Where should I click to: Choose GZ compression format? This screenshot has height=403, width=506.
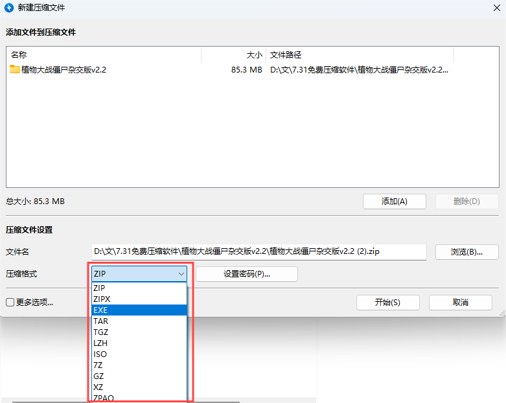click(139, 376)
